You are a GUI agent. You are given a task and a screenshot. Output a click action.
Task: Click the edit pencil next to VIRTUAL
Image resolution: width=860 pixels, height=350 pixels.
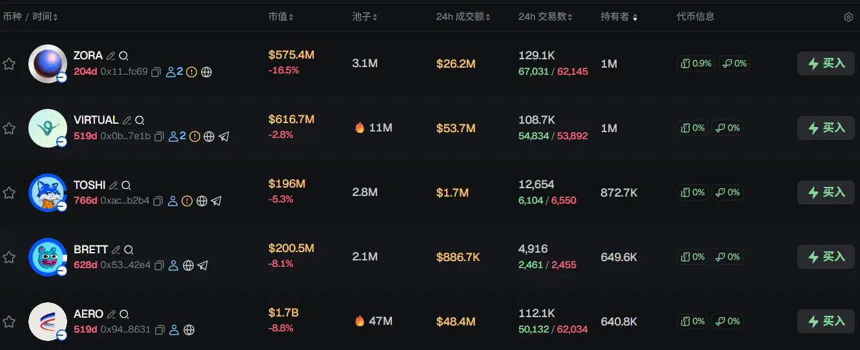pos(127,121)
